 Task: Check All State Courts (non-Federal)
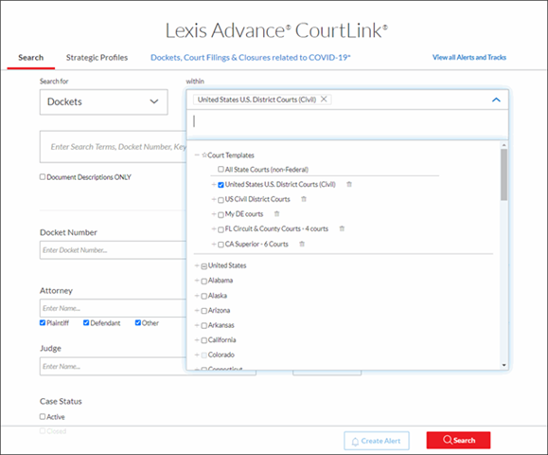coord(221,170)
